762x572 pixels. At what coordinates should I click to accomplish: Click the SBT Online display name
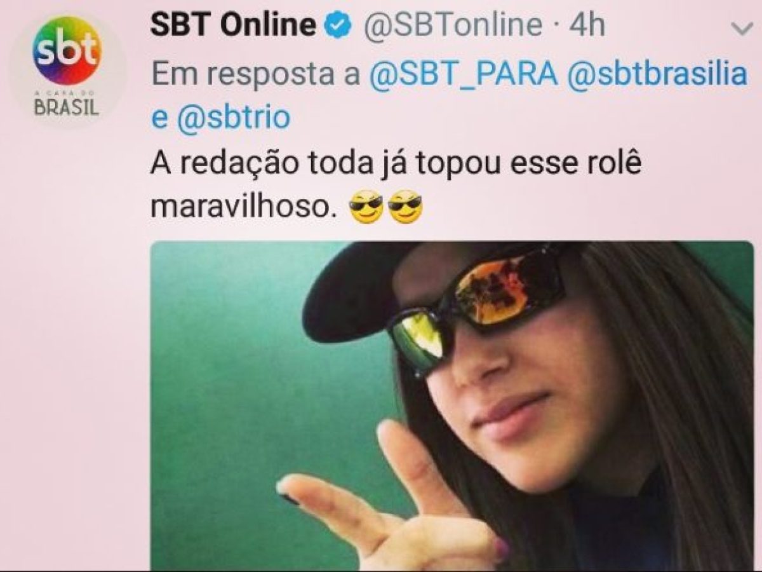[x=233, y=25]
